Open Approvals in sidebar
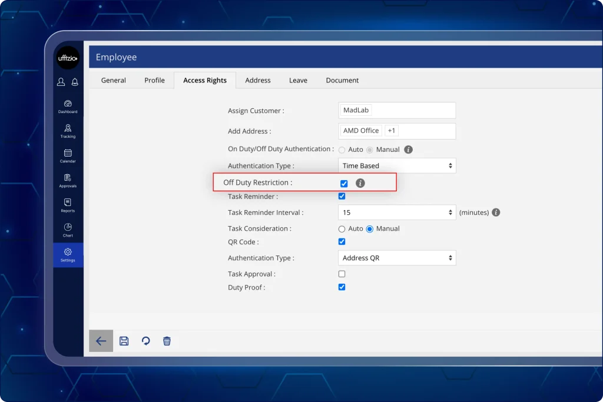Screen dimensions: 603x402 (x=68, y=181)
